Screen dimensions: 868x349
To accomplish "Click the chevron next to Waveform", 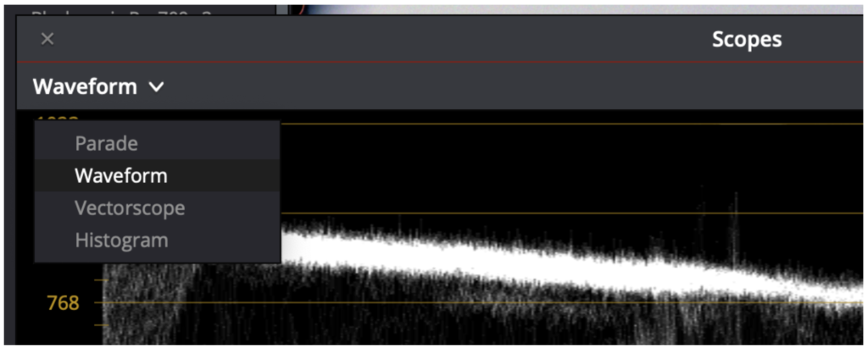I will 157,87.
